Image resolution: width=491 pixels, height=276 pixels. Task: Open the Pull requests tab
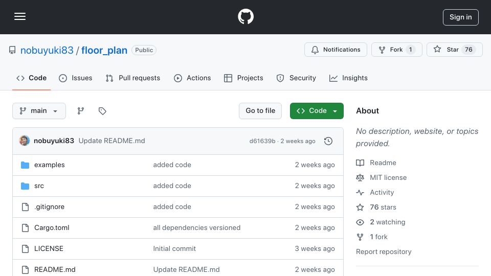[x=133, y=78]
